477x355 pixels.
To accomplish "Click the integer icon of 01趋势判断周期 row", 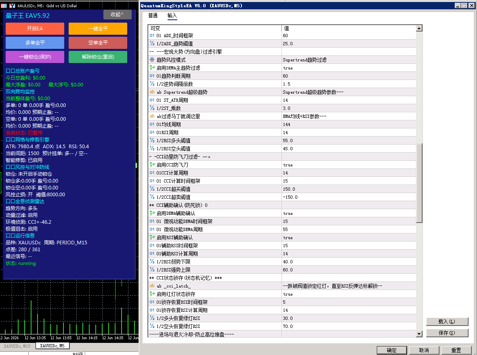I will click(152, 76).
